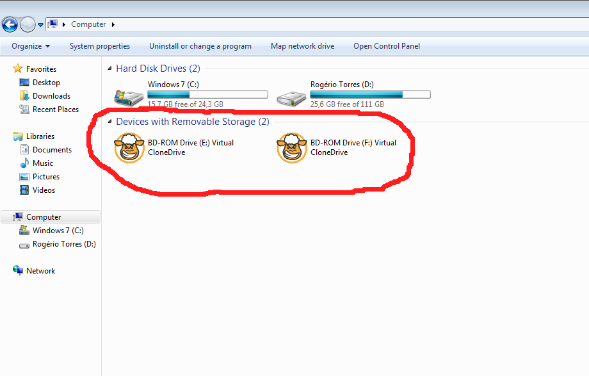This screenshot has height=376, width=589.
Task: Open the Organize dropdown menu
Action: [x=31, y=46]
